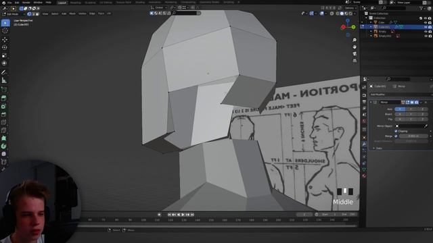Screen dimensions: 433x243
Task: Hide Cube.001 in outliner viewport
Action: [x=426, y=27]
